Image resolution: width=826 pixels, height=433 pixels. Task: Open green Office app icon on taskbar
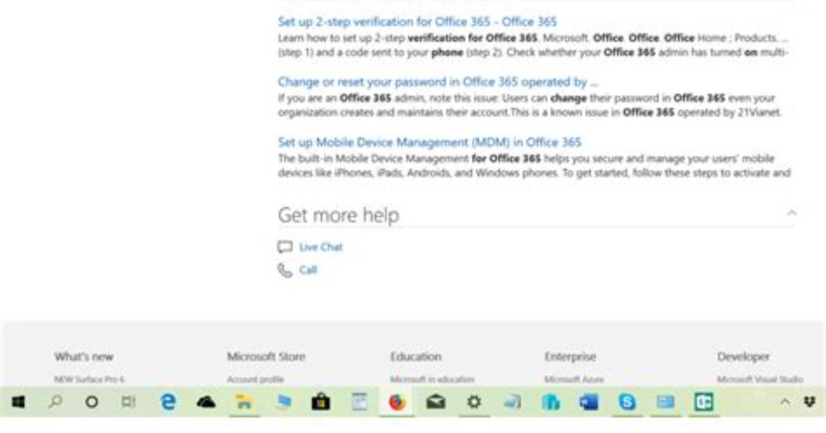pos(704,403)
